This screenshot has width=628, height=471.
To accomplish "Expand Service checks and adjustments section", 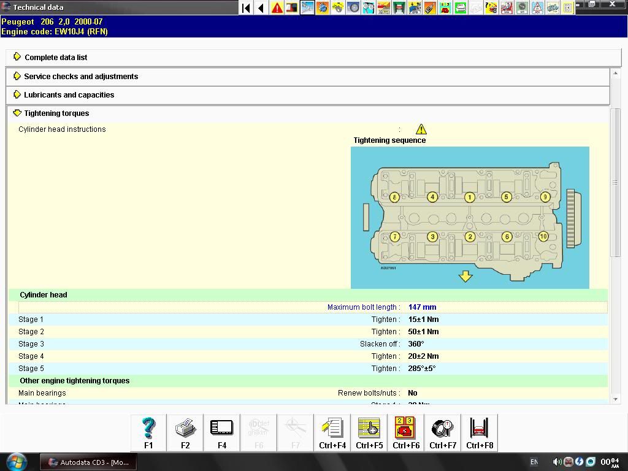I will click(80, 77).
